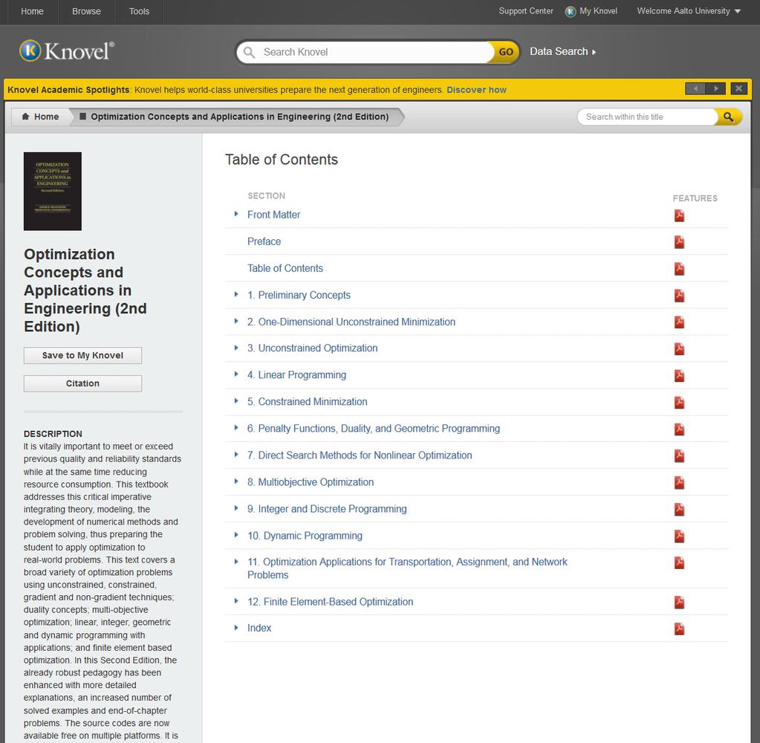Follow the Discover how link
The image size is (760, 743).
(x=476, y=90)
